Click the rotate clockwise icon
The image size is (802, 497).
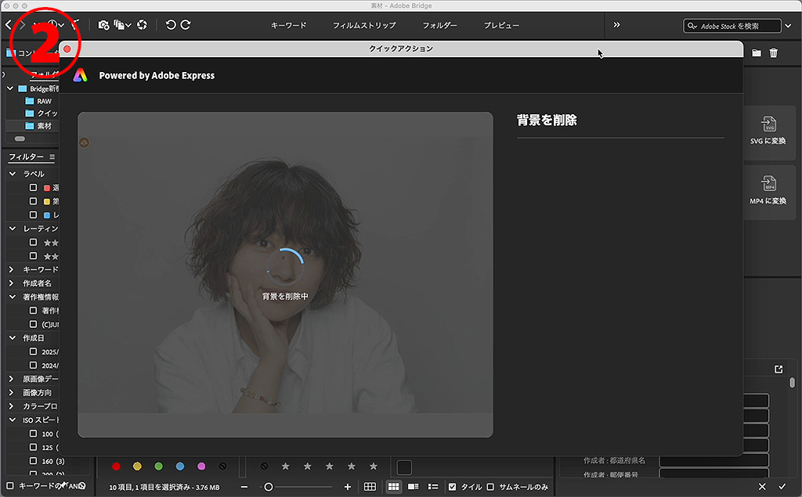(186, 25)
